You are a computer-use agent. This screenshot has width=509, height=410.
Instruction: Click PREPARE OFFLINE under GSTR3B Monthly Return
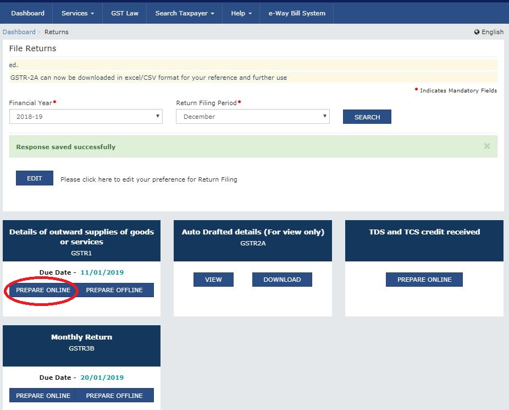114,396
